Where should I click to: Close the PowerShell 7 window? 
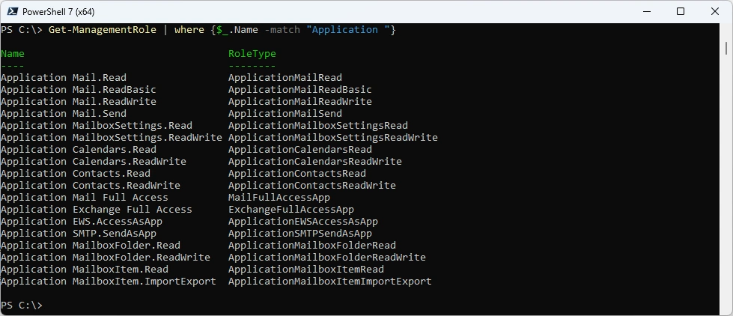(714, 11)
